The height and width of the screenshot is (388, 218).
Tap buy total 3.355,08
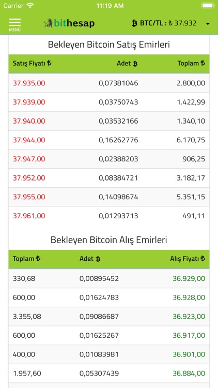click(x=27, y=317)
